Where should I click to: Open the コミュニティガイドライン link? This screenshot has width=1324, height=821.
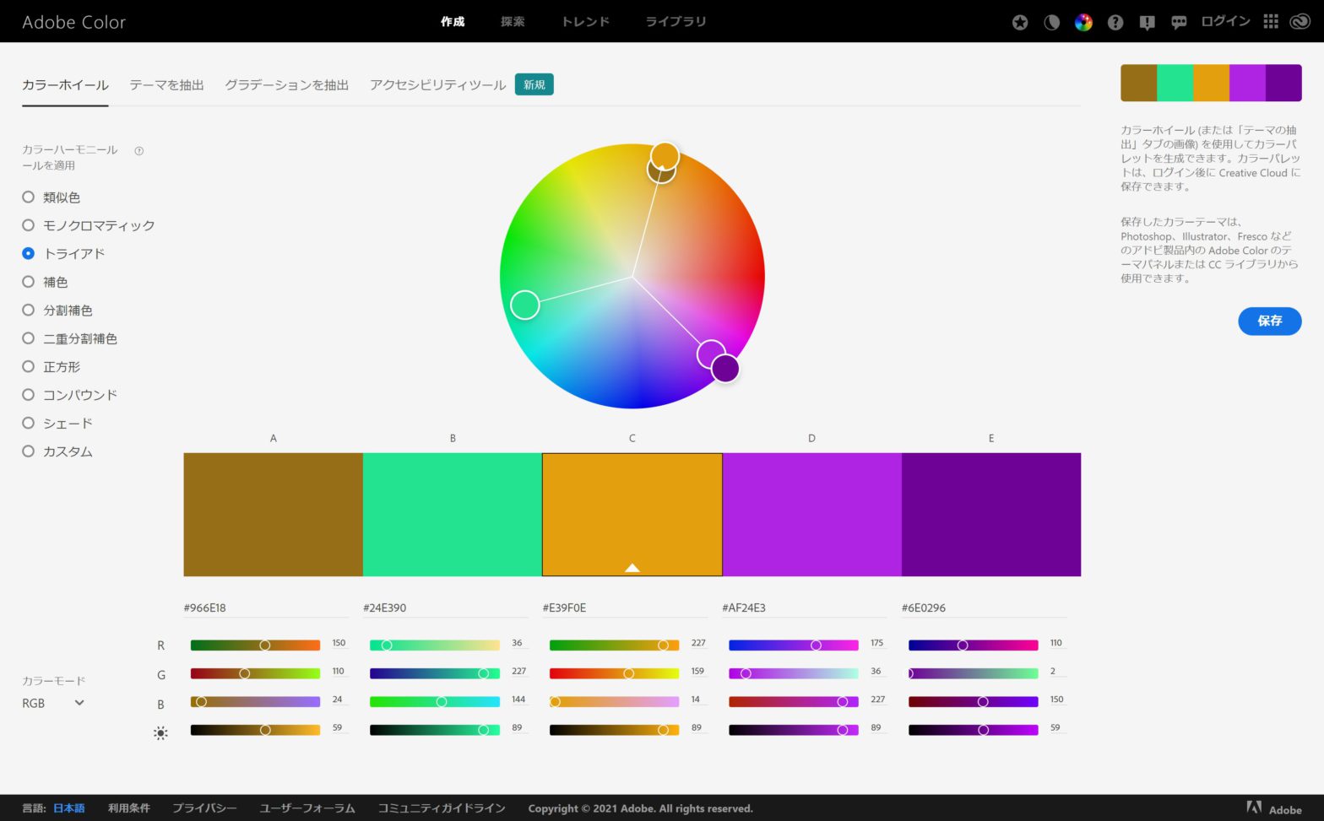[x=442, y=808]
